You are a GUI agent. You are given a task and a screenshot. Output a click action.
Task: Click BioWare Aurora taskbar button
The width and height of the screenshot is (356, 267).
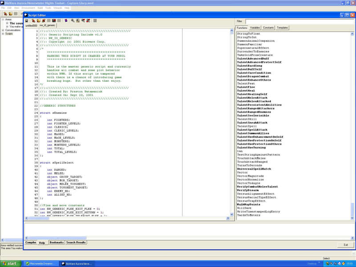pos(77,264)
